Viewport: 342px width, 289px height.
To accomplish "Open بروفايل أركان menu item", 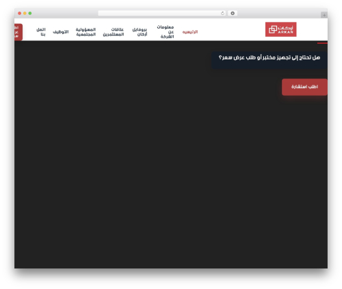I will (x=140, y=32).
